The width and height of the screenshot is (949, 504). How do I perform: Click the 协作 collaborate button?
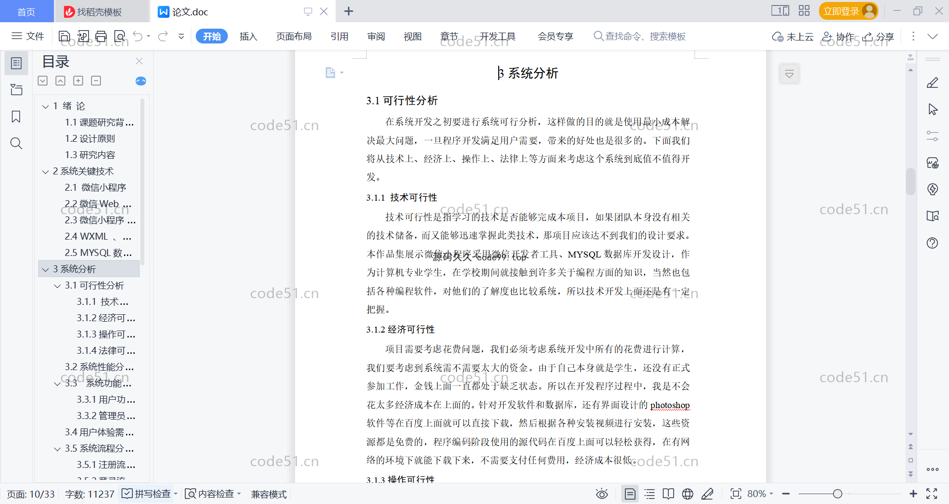(838, 36)
